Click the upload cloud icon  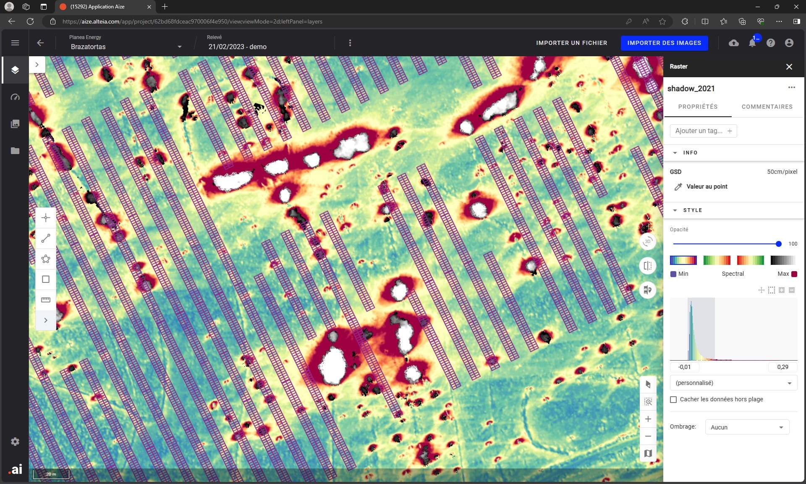(733, 43)
